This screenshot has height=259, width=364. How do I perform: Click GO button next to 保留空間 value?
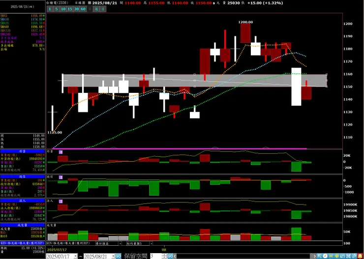pyautogui.click(x=170, y=256)
